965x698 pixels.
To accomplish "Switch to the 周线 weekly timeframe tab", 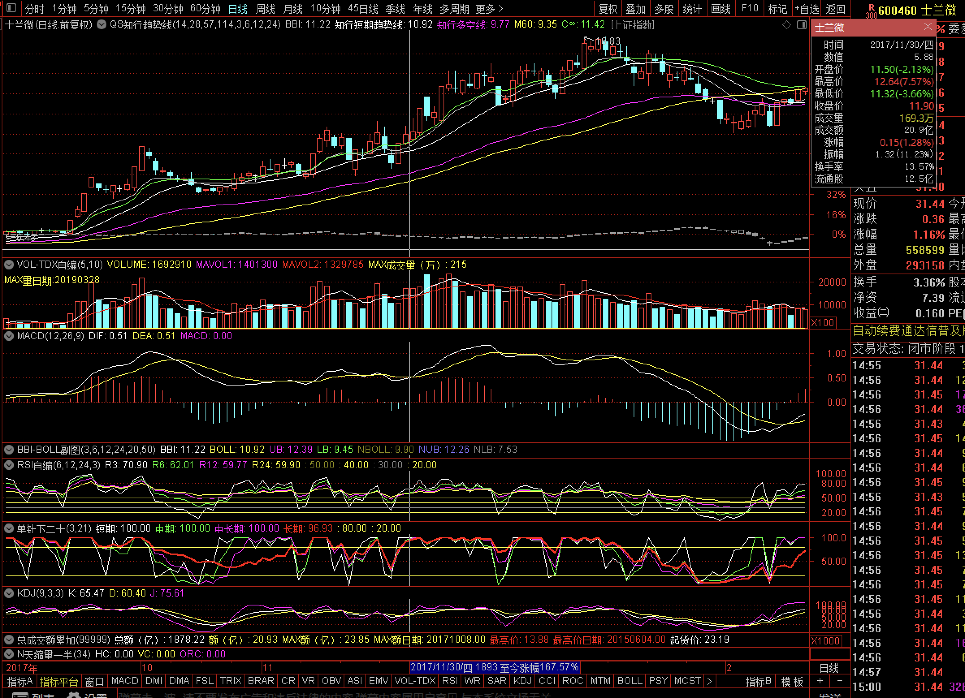I will 266,9.
